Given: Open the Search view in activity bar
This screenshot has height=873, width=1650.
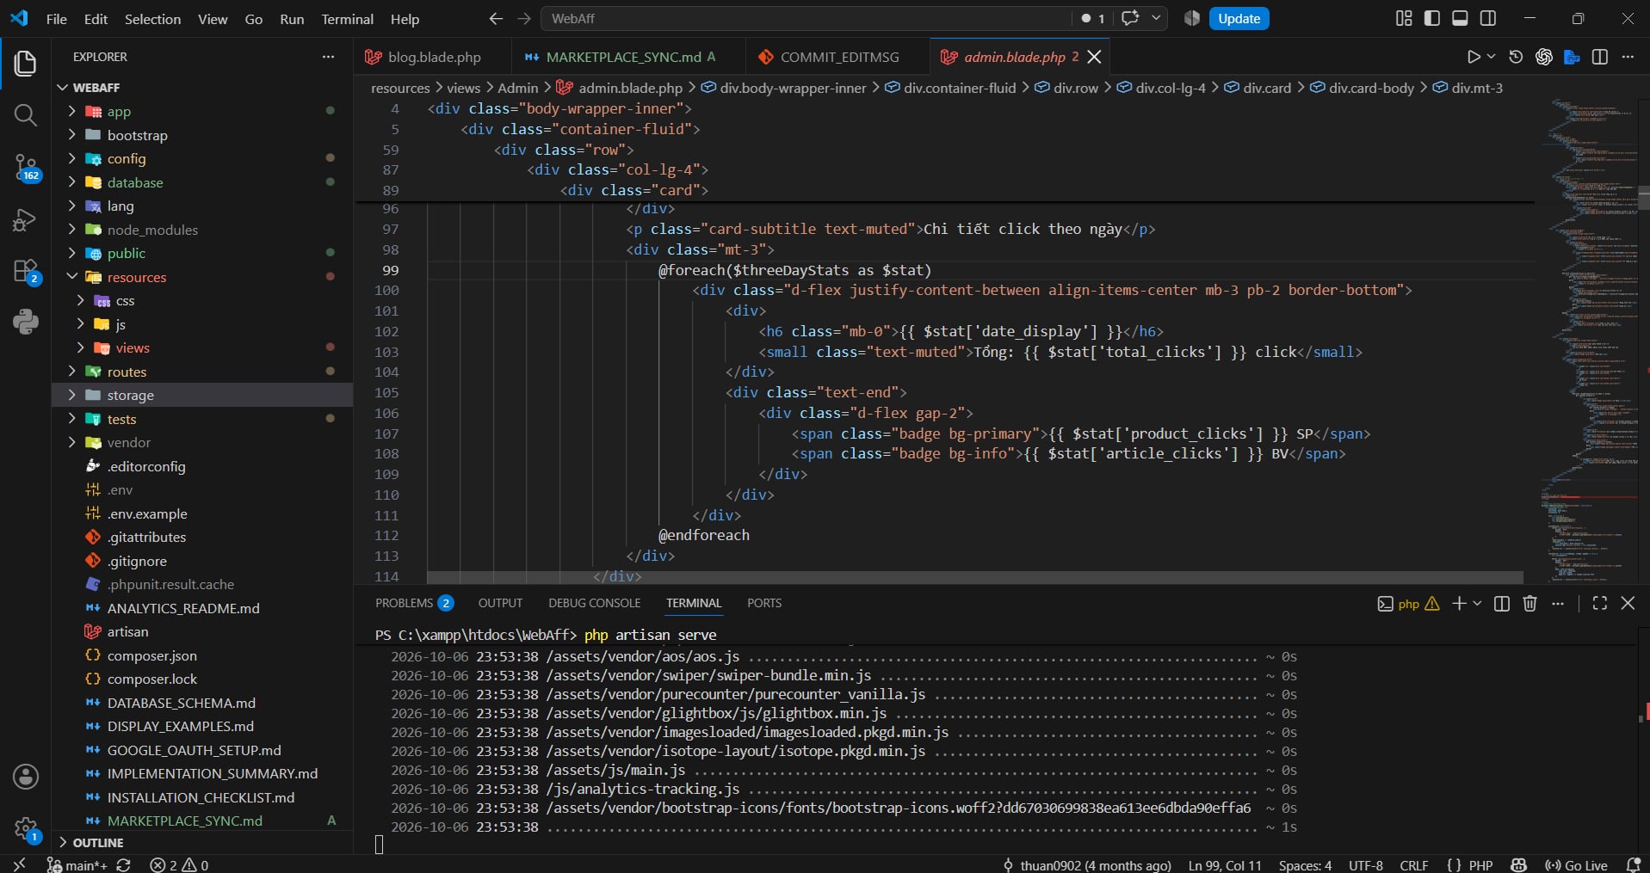Looking at the screenshot, I should (25, 115).
